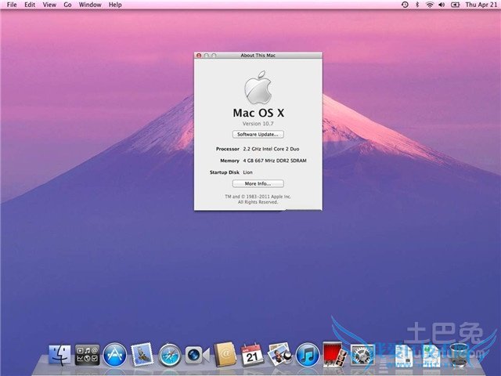501x376 pixels.
Task: Launch iTunes from the dock
Action: pos(306,355)
